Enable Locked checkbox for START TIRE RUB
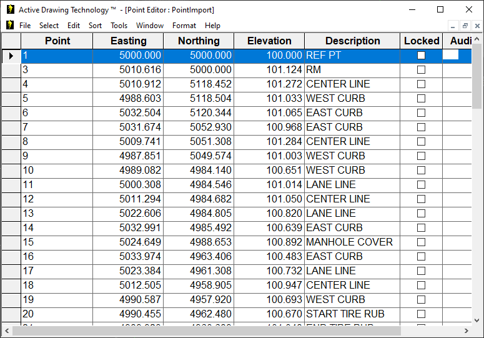This screenshot has width=484, height=338. tap(421, 314)
